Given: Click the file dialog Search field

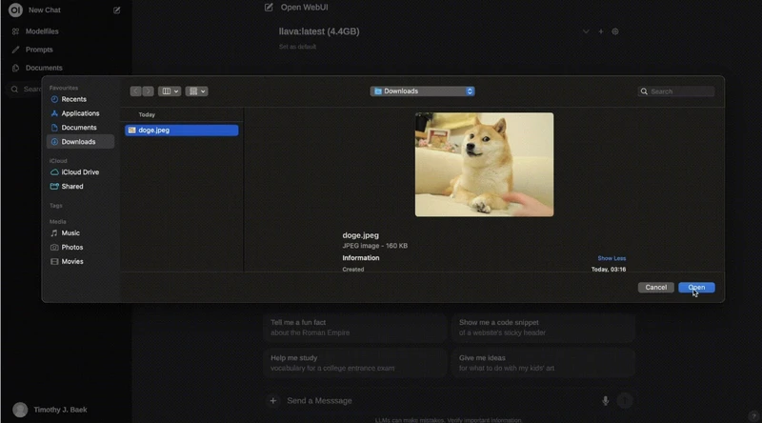Looking at the screenshot, I should 676,91.
